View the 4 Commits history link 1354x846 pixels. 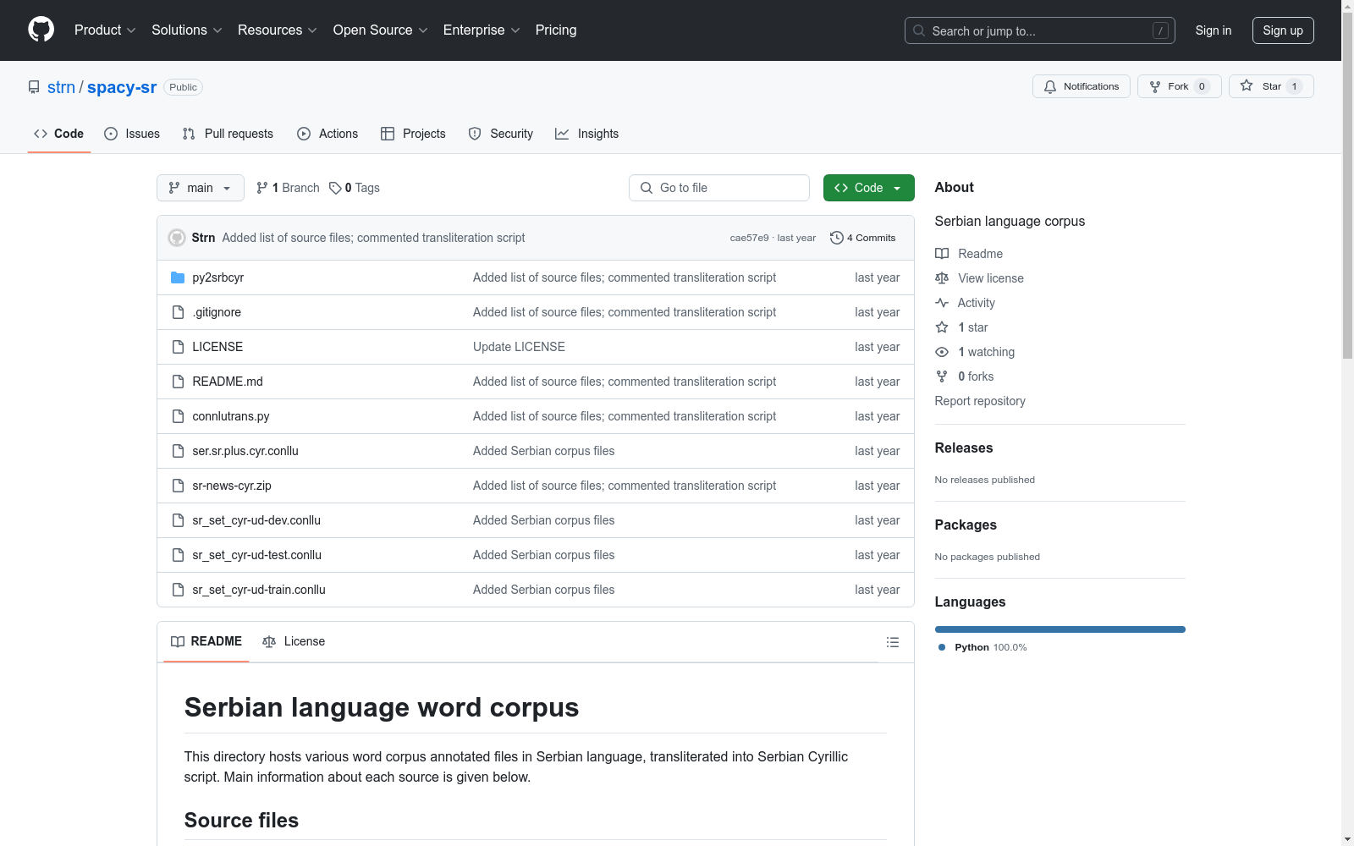pyautogui.click(x=862, y=238)
